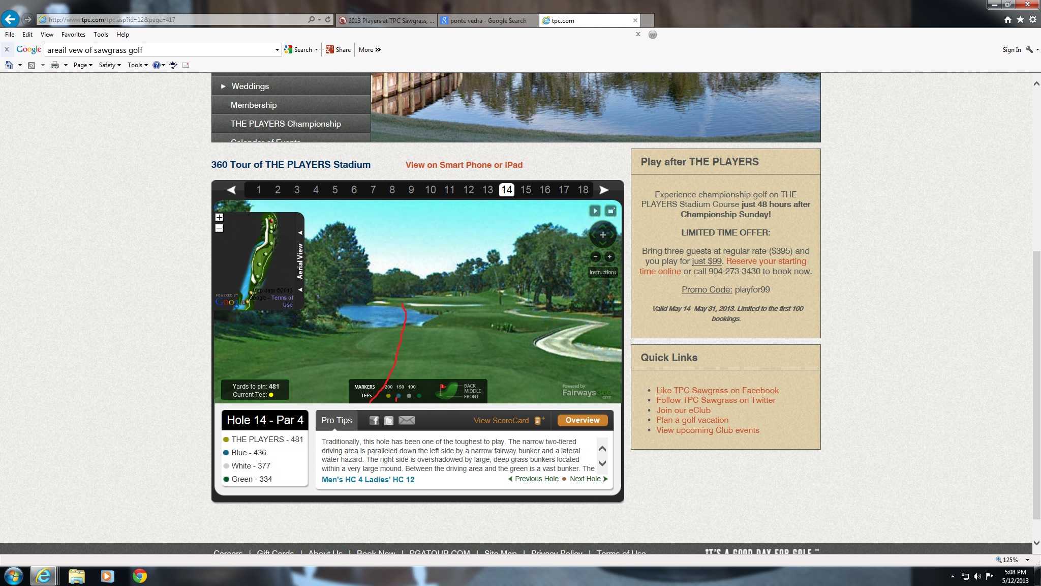
Task: Zoom in on the aerial mini map
Action: (x=219, y=217)
